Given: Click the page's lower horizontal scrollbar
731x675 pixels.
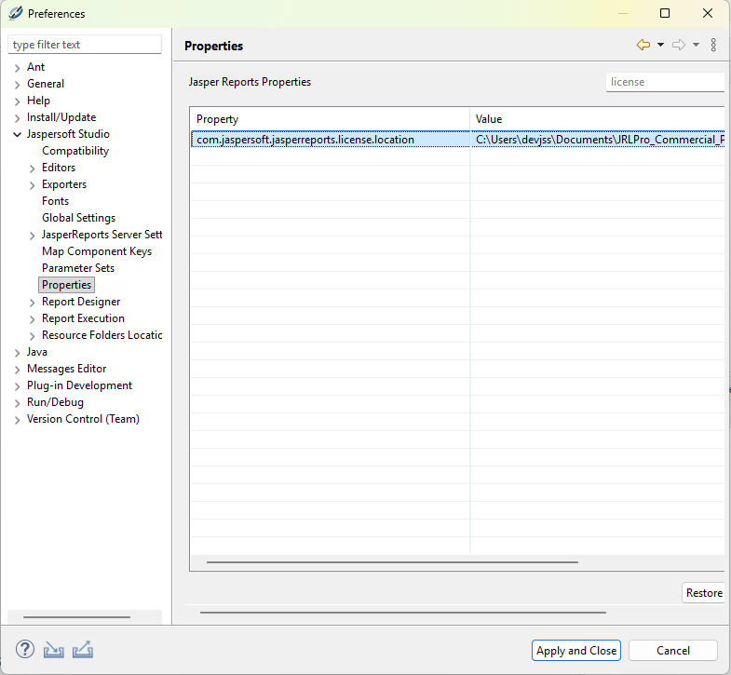Looking at the screenshot, I should [403, 612].
